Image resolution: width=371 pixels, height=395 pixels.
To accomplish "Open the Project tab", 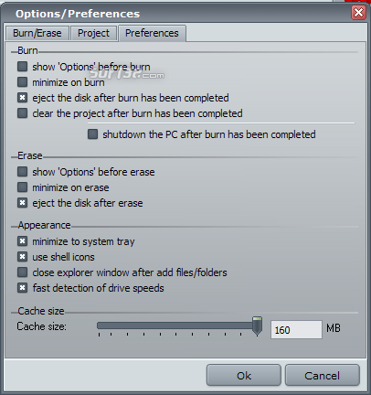I will pyautogui.click(x=93, y=33).
